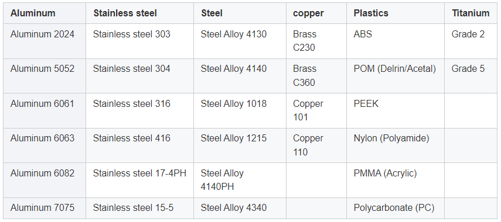Select the Copper 110 cell
This screenshot has width=501, height=222.
pos(316,145)
